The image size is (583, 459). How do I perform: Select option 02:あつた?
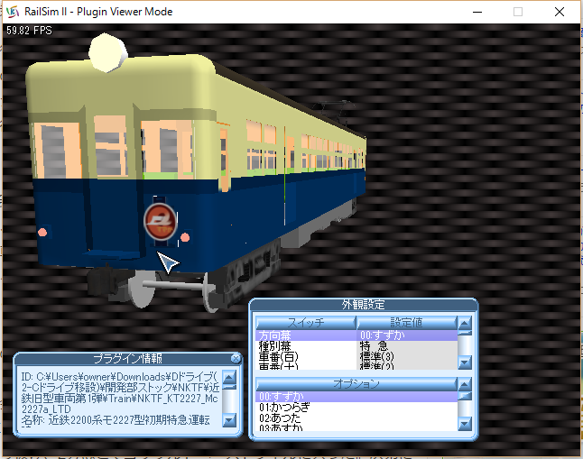coord(356,418)
